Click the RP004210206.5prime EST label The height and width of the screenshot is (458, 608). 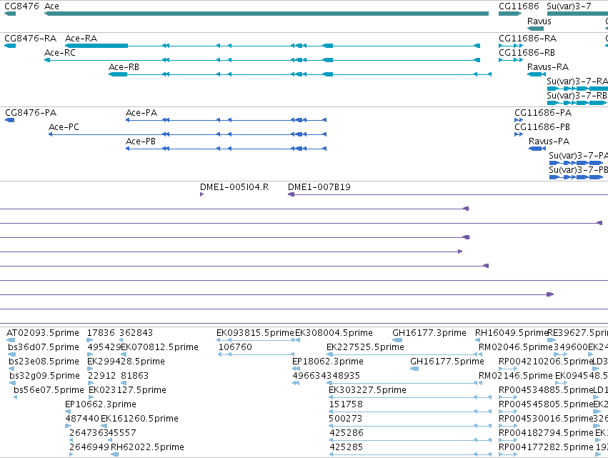coord(546,362)
